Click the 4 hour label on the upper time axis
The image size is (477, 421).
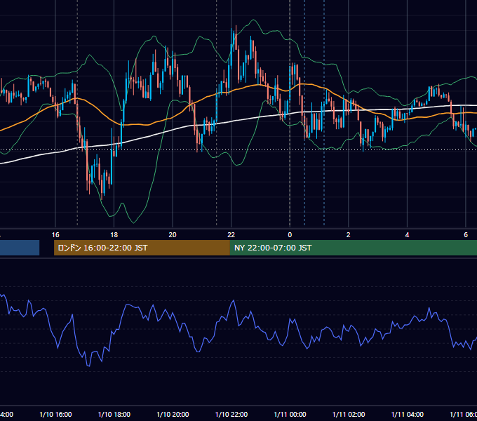(x=407, y=235)
